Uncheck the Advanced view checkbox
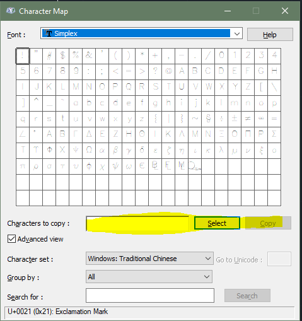The height and width of the screenshot is (321, 302). coord(11,239)
